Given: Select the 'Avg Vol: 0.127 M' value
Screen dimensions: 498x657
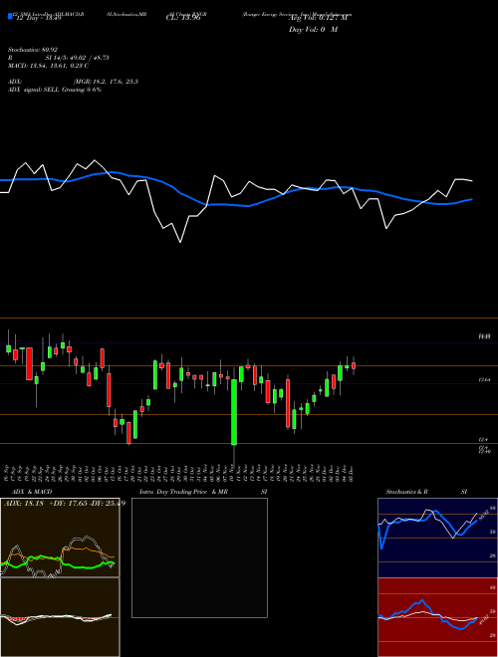Looking at the screenshot, I should coord(319,18).
